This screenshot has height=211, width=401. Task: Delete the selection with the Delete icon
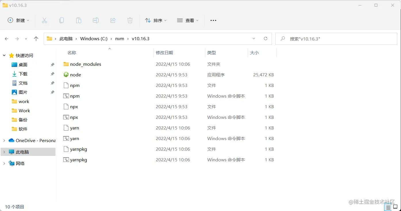pos(130,20)
